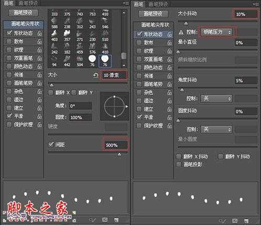This screenshot has width=261, height=225.
Task: Open preset manager icon at left panel bottom
Action: coord(105,220)
